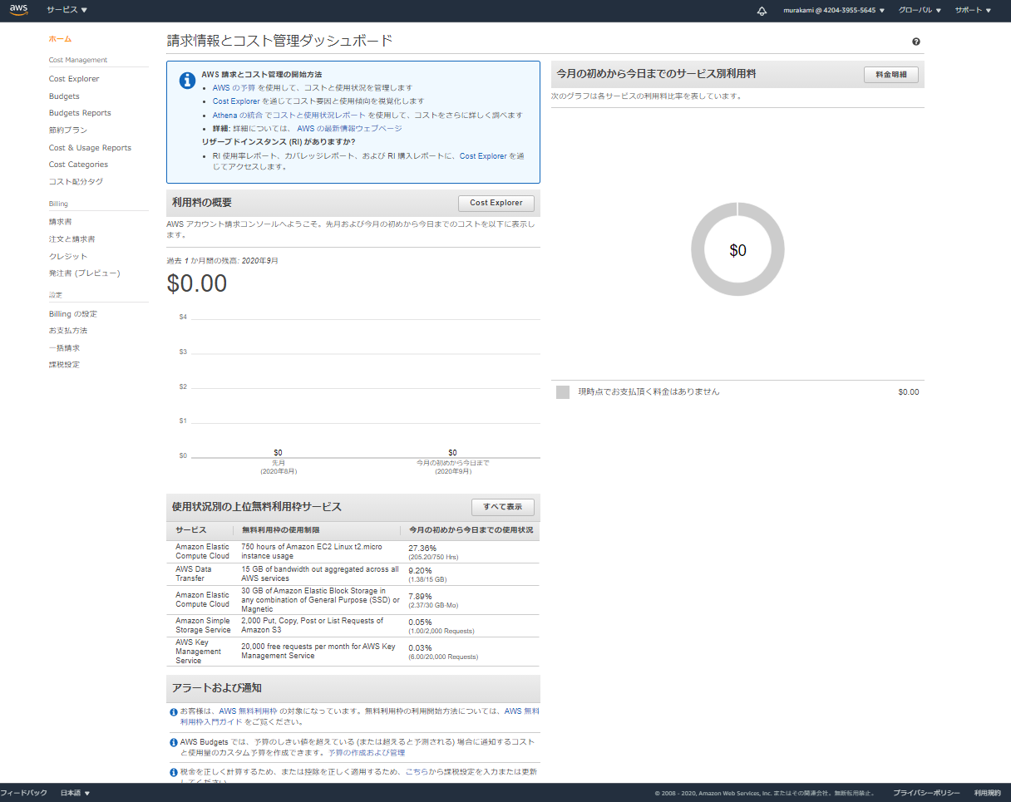Click the Cost Explorer button in 利用料の概要
The height and width of the screenshot is (802, 1011).
pyautogui.click(x=496, y=203)
